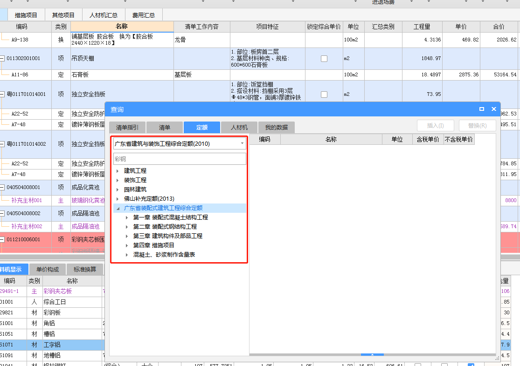Click the 补充主材002 code cell
This screenshot has width=520, height=366.
(x=27, y=227)
